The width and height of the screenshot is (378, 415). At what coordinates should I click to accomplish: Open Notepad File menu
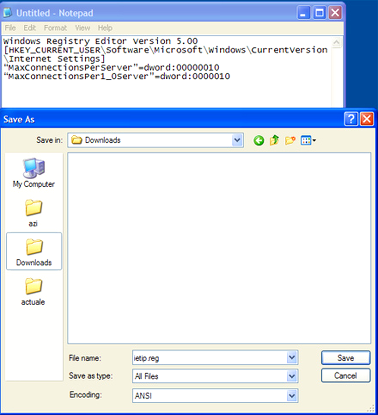pos(10,28)
